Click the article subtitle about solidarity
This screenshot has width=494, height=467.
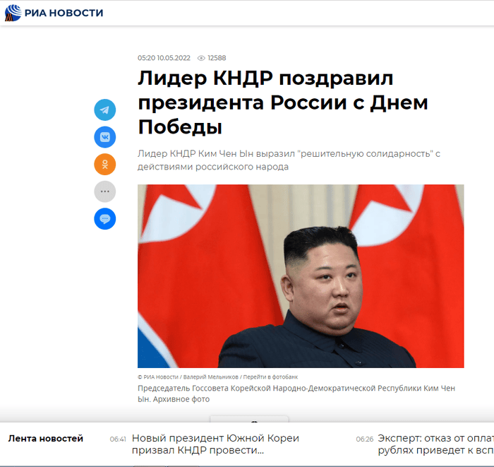(x=289, y=160)
